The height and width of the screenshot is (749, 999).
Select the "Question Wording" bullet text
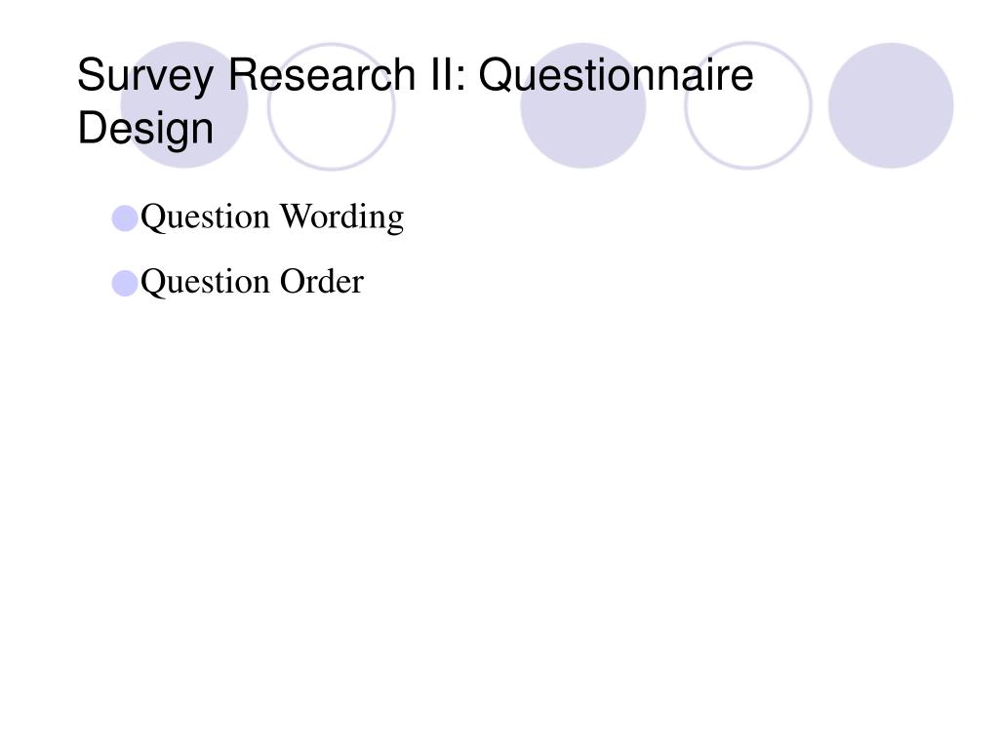tap(272, 217)
